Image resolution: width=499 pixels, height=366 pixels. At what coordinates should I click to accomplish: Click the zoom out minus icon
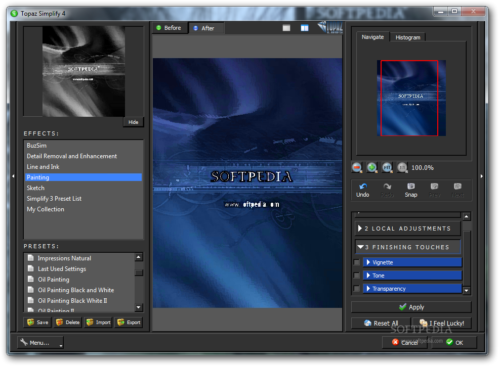357,167
